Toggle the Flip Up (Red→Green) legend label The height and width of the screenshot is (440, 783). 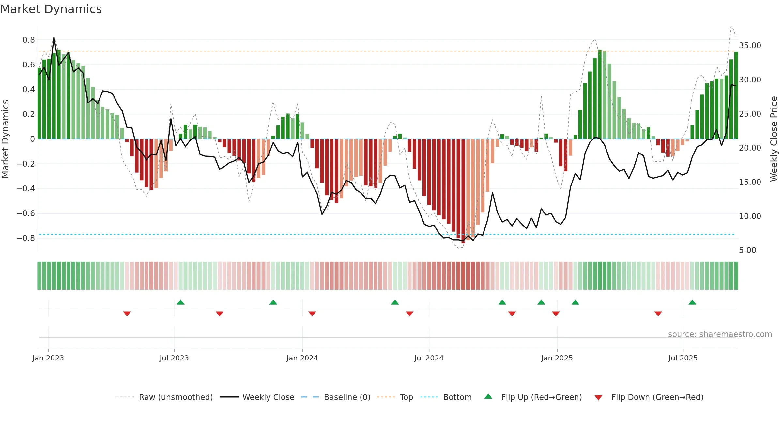542,397
